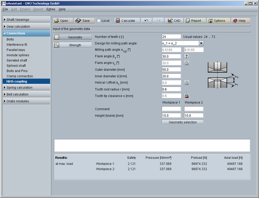Switch to the Strength input page
The height and width of the screenshot is (198, 259).
point(73,45)
